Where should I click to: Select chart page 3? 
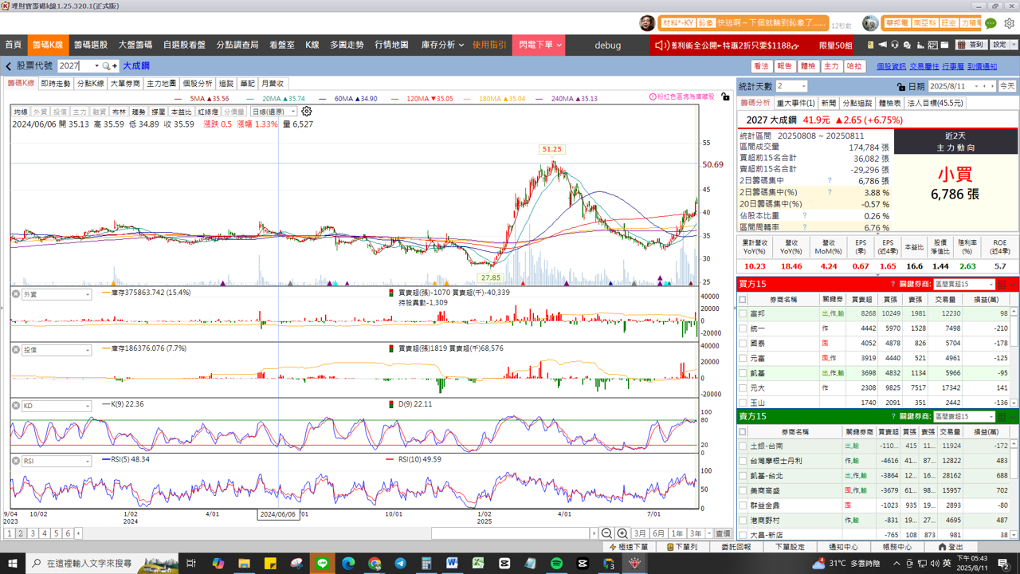point(33,533)
